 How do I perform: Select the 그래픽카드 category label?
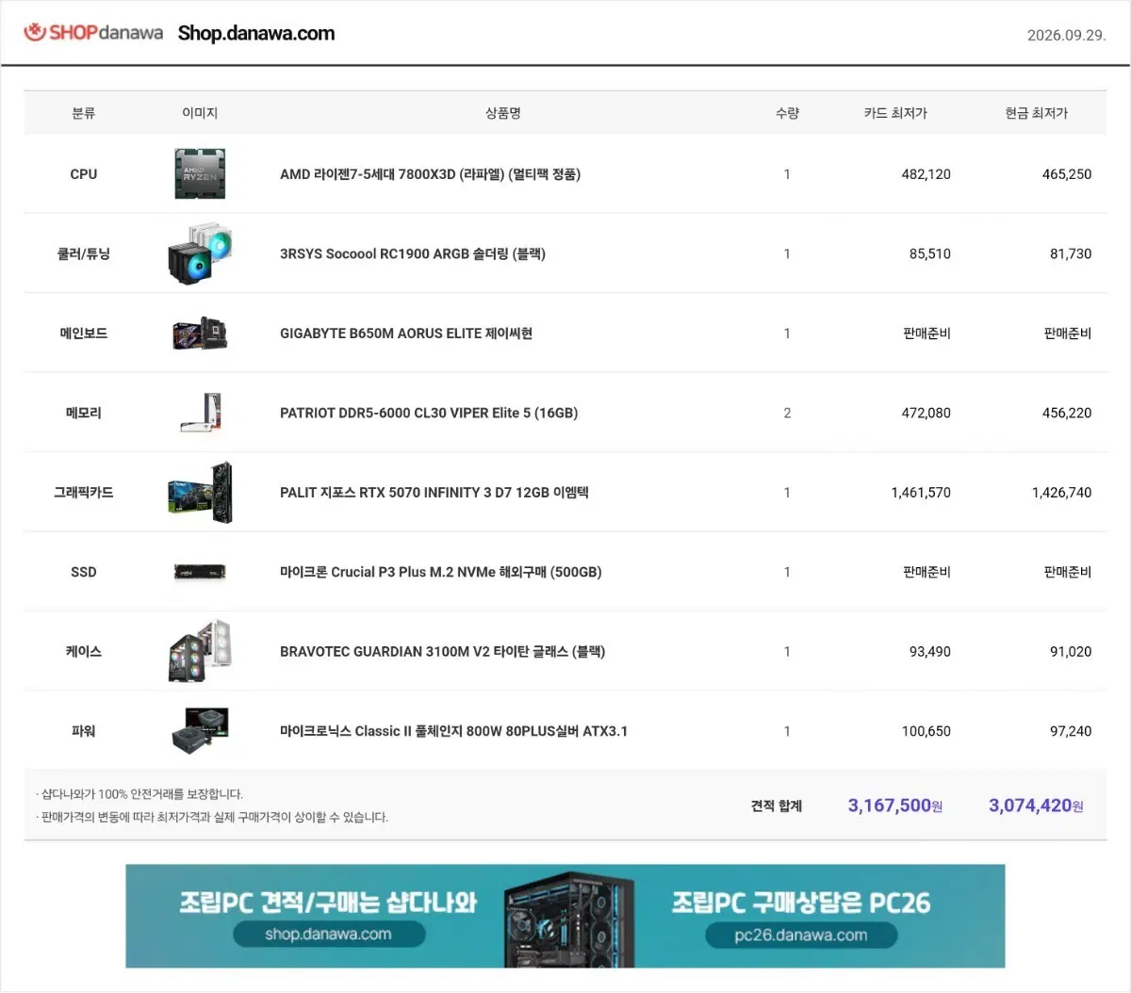point(84,493)
